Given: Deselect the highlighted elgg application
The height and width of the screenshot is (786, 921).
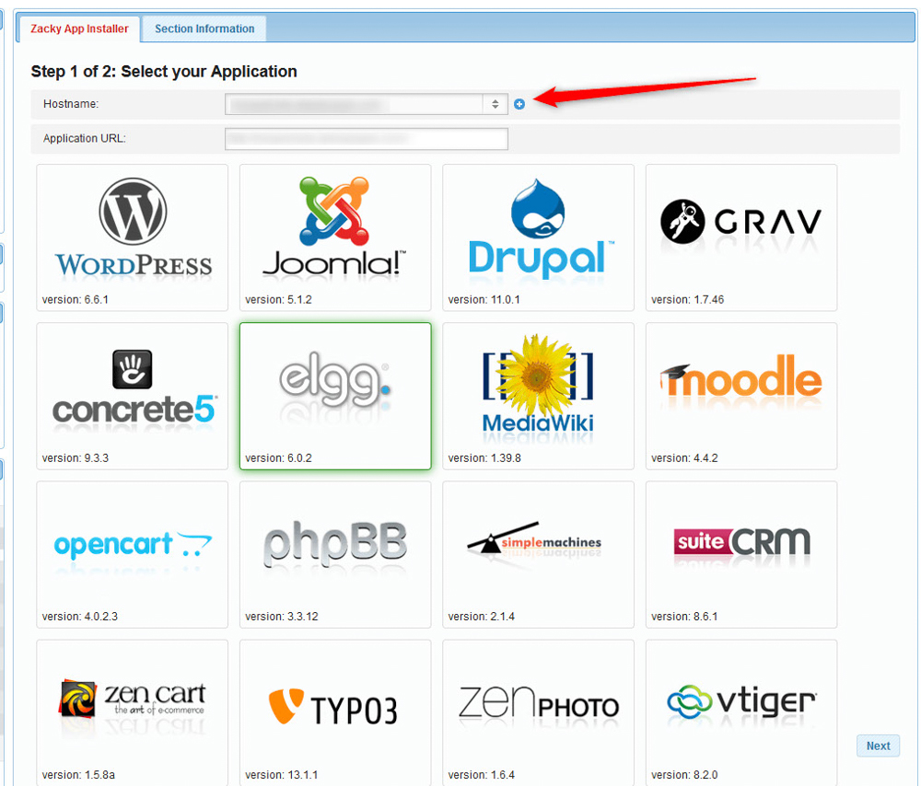Looking at the screenshot, I should pyautogui.click(x=334, y=395).
